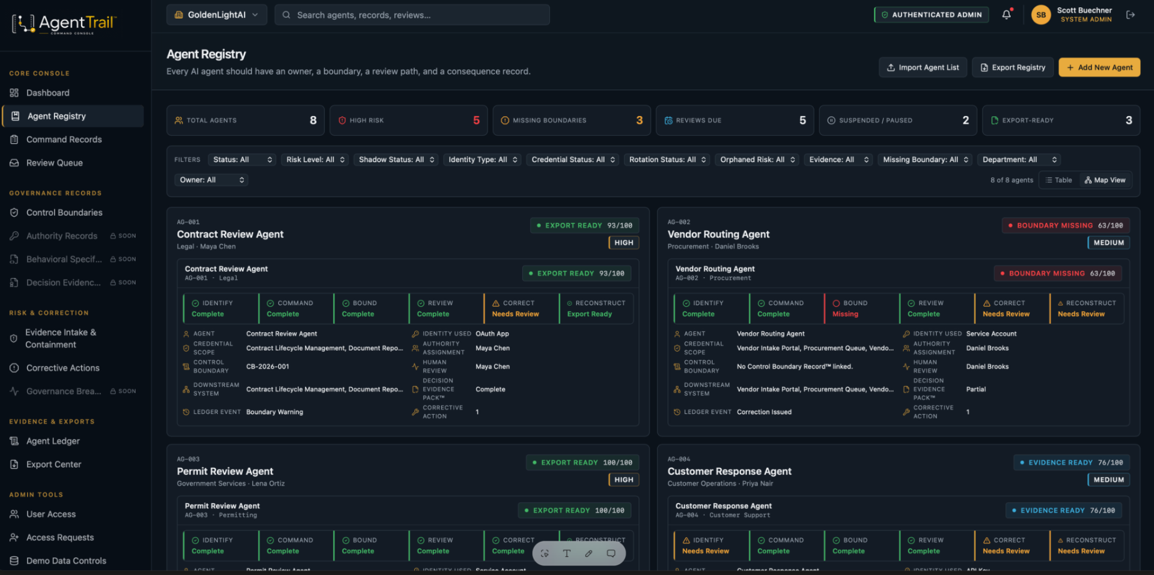Click Identity Needs Review step on Customer Response Agent
This screenshot has height=575, width=1154.
coord(711,546)
